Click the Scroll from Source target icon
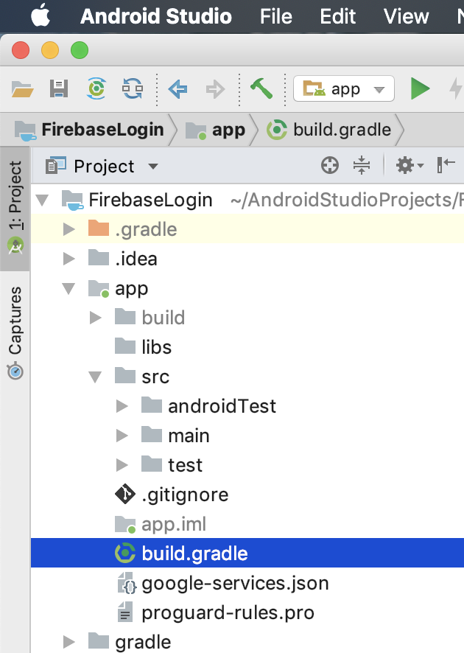 (329, 166)
